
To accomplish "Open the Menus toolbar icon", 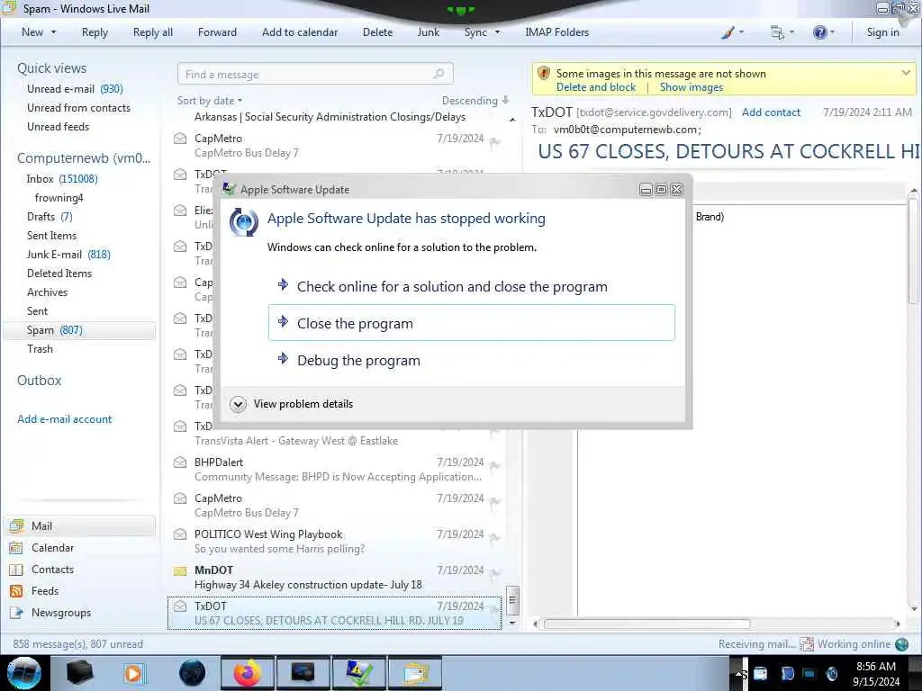I will tap(777, 32).
